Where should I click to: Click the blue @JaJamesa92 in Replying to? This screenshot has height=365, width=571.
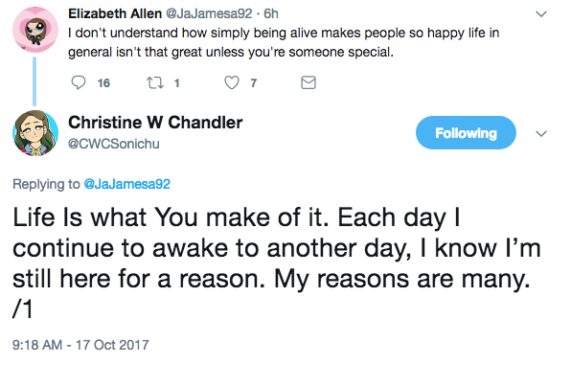[126, 184]
